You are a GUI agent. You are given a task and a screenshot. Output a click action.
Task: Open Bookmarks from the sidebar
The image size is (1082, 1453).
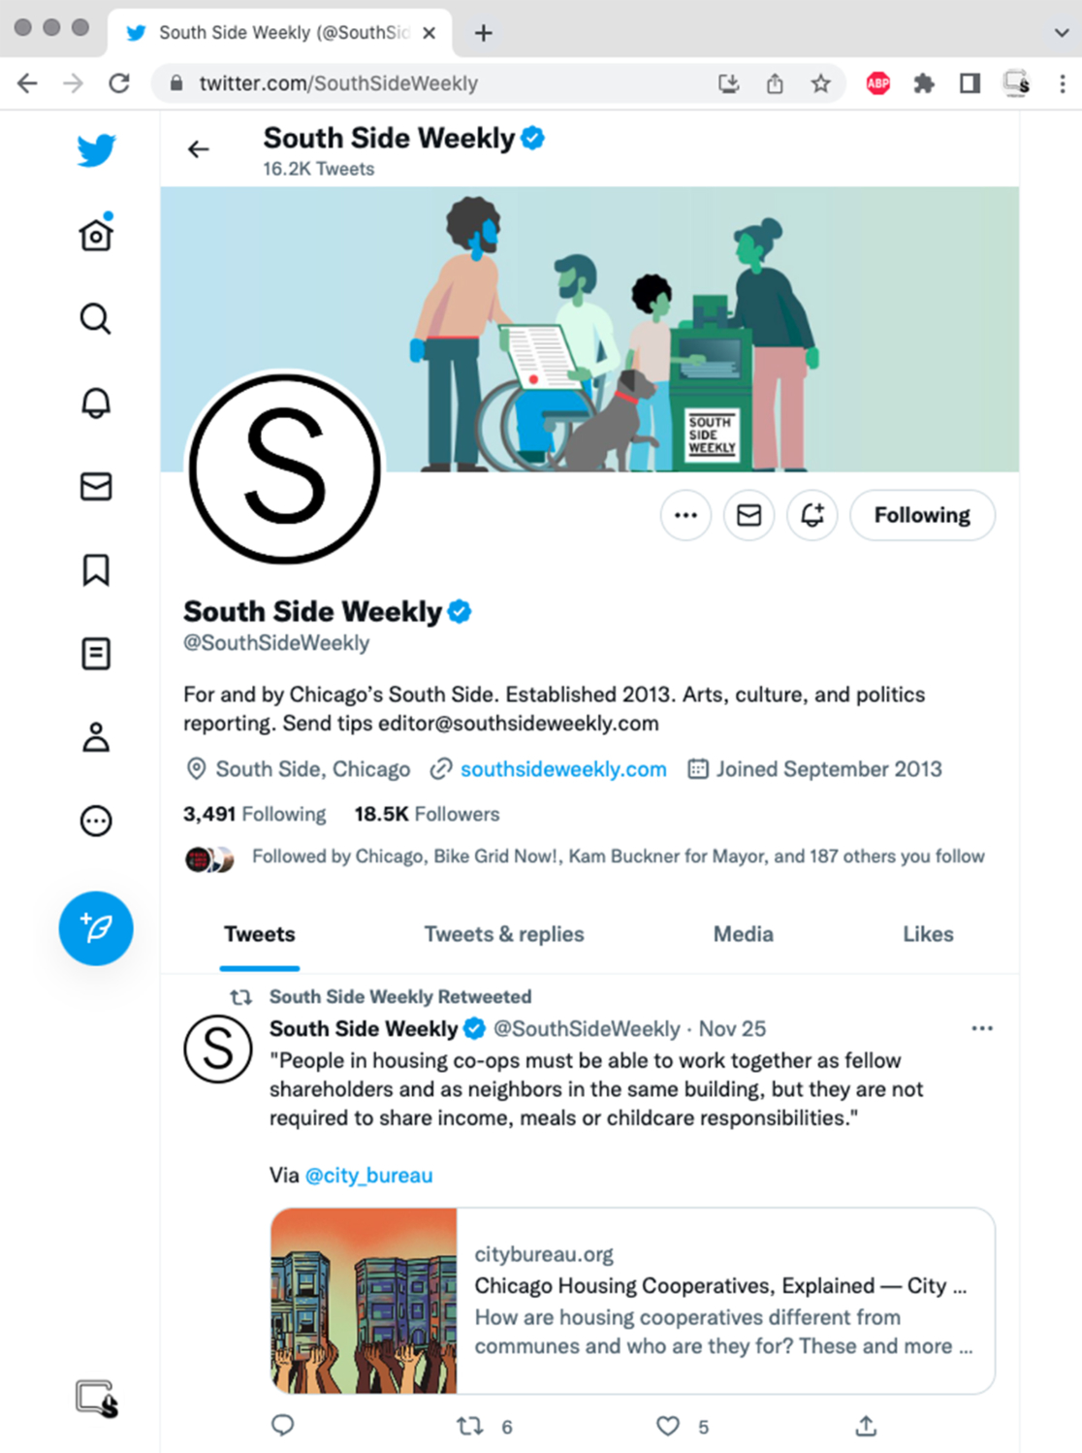(x=95, y=570)
